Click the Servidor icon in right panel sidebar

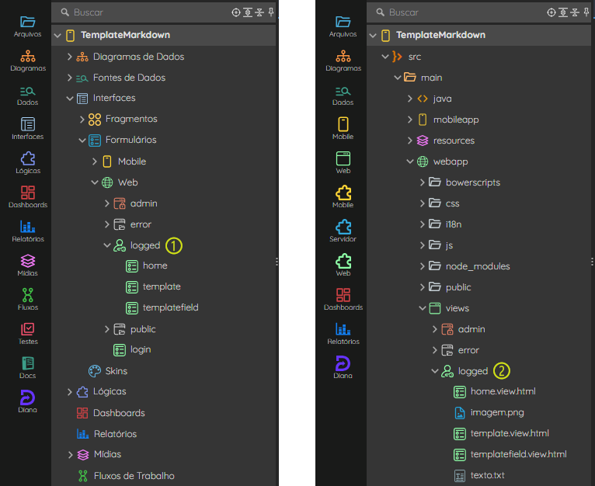(343, 231)
